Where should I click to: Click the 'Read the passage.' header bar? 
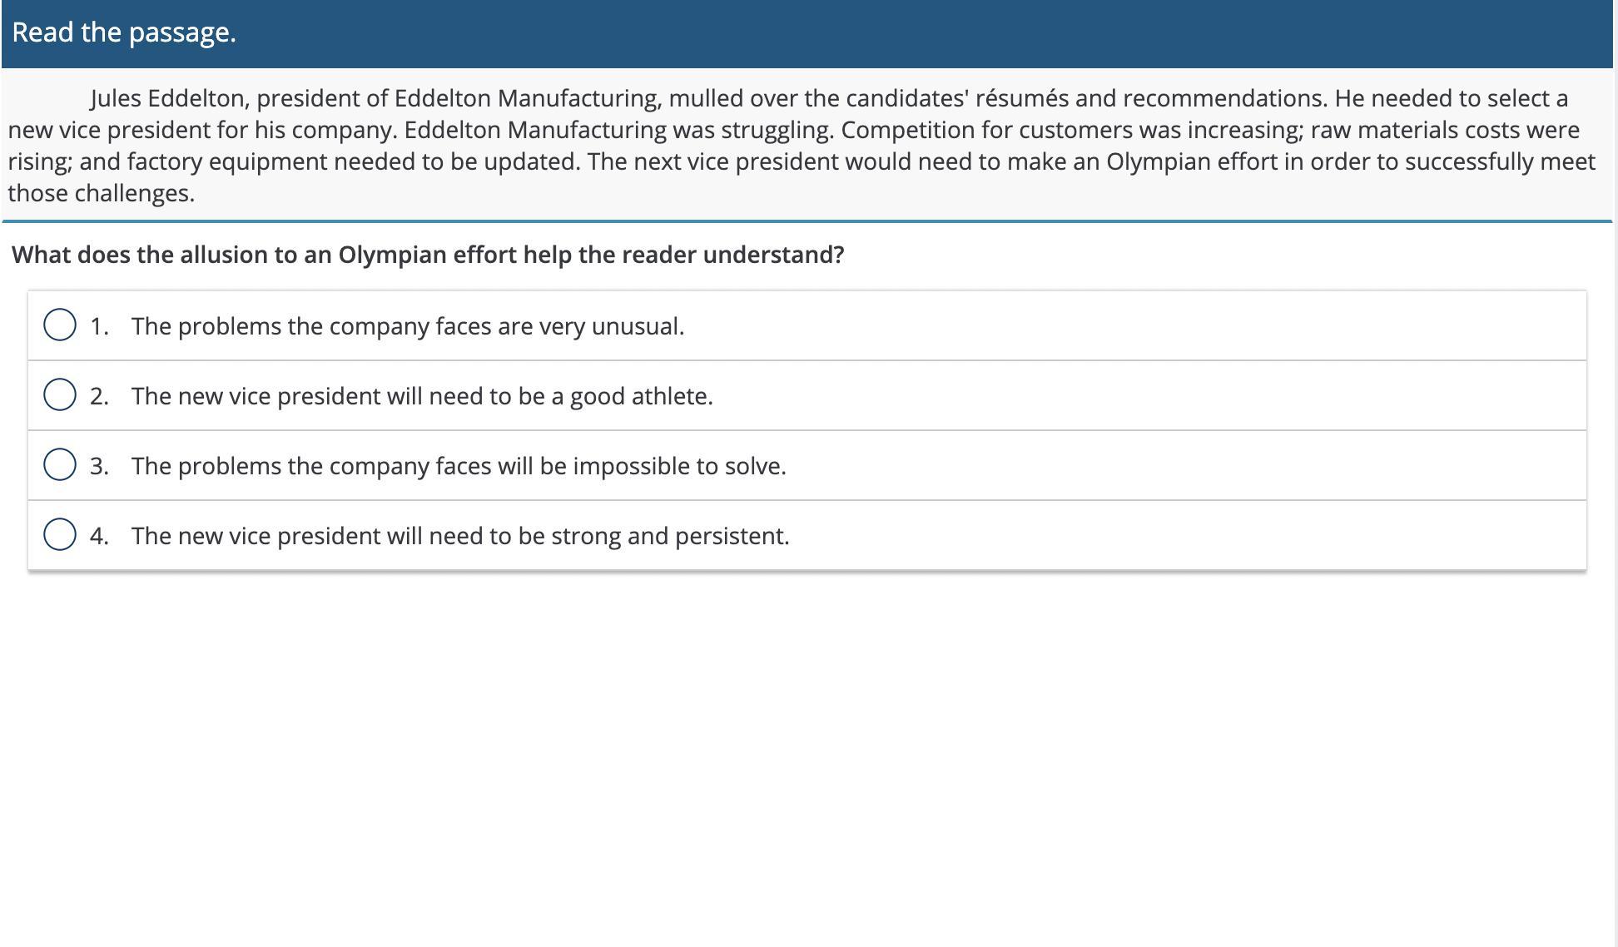(x=807, y=33)
